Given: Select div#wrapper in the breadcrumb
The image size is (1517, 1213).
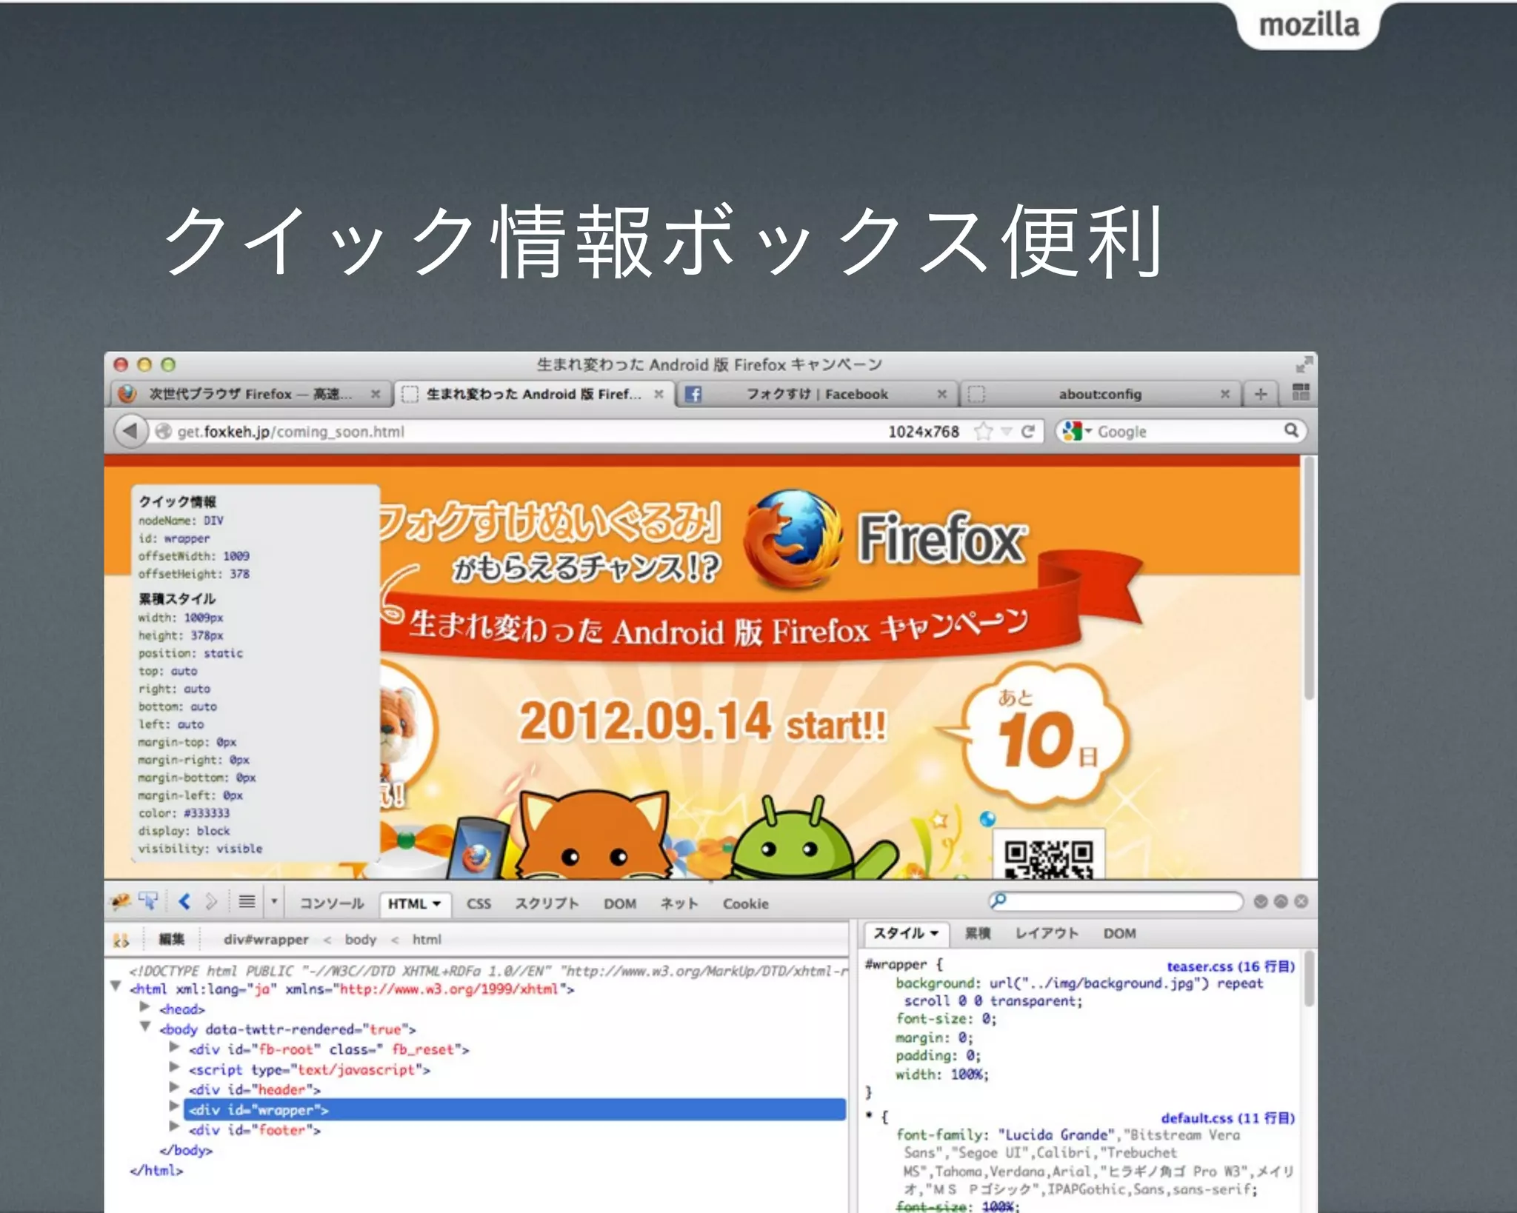Looking at the screenshot, I should click(266, 939).
